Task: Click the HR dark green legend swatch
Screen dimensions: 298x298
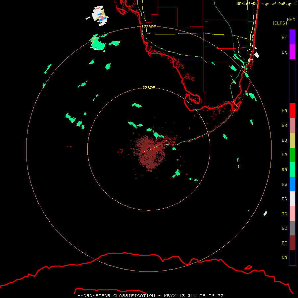Action: tap(292, 155)
